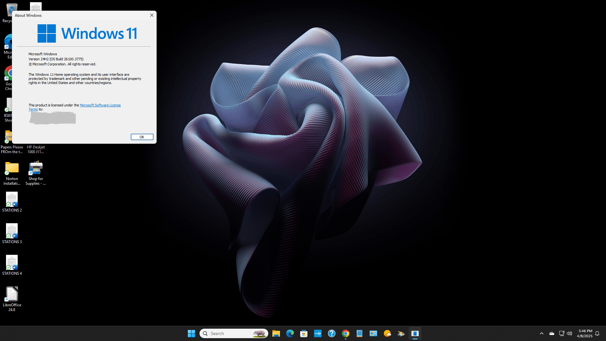Select the Version 24H2 build text line

point(56,59)
